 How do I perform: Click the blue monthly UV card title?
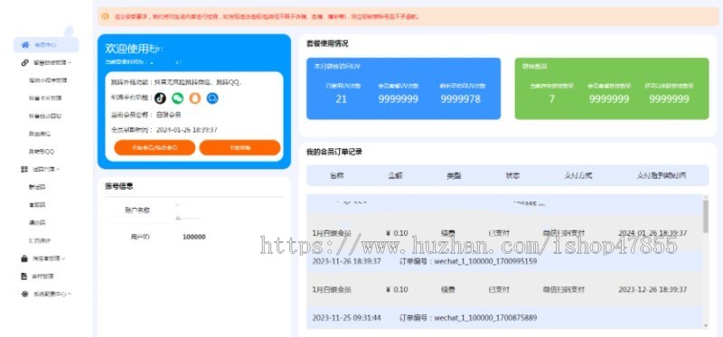pyautogui.click(x=337, y=66)
